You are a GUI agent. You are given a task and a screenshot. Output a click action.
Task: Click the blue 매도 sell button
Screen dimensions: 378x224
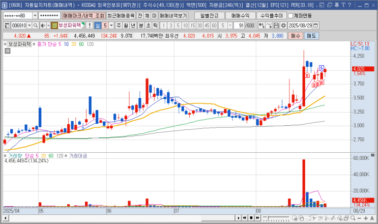(311, 36)
